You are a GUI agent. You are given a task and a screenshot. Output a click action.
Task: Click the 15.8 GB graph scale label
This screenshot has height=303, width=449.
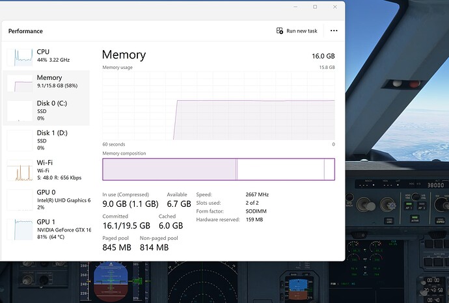327,67
